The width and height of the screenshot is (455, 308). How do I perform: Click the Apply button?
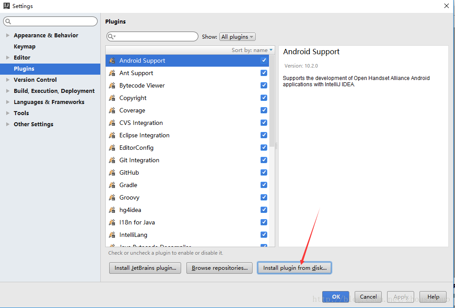401,297
